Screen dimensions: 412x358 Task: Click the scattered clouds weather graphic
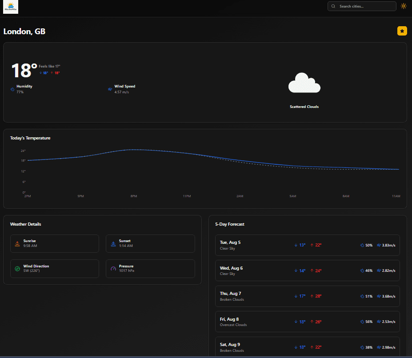(x=304, y=83)
